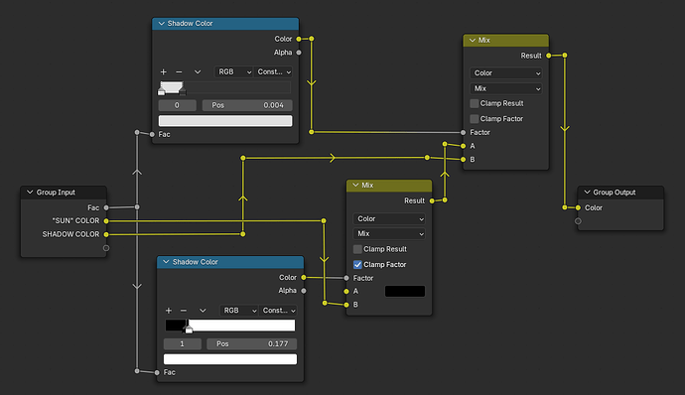Collapse the upper Mix node

pos(473,41)
